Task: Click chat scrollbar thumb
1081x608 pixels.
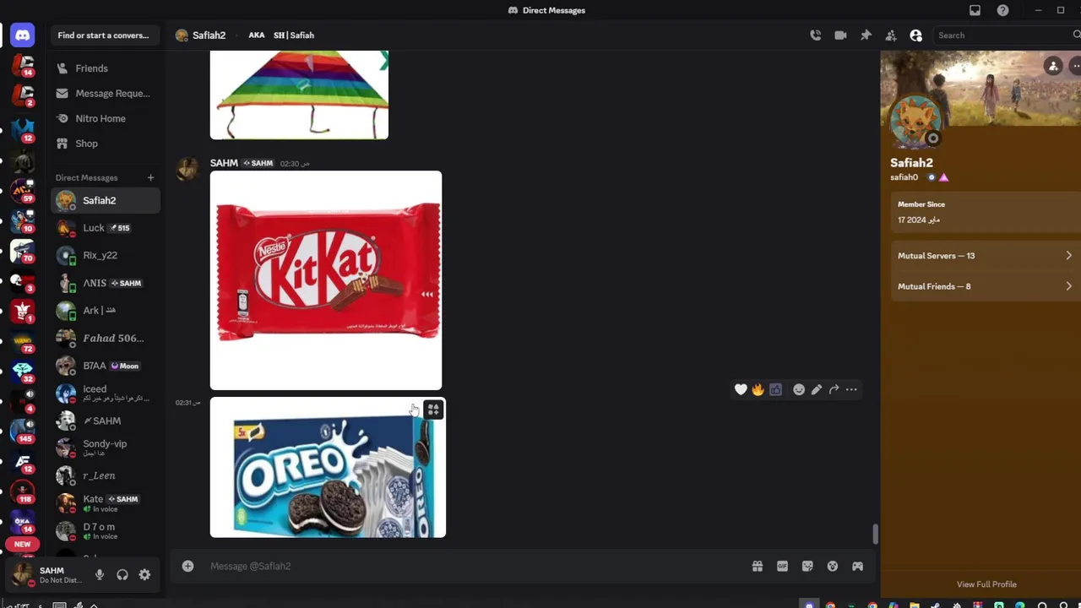Action: pos(875,535)
